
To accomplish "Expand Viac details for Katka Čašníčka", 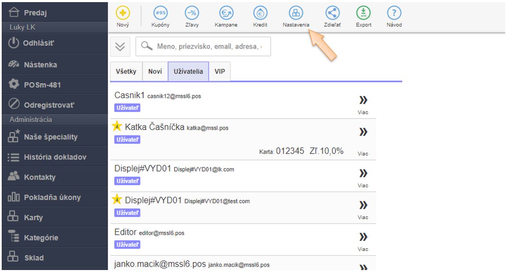I will (x=362, y=136).
